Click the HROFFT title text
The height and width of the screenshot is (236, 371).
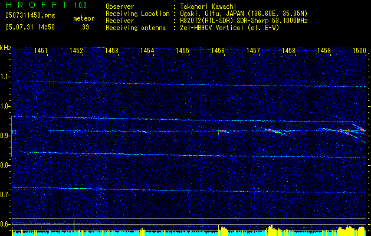coord(37,5)
